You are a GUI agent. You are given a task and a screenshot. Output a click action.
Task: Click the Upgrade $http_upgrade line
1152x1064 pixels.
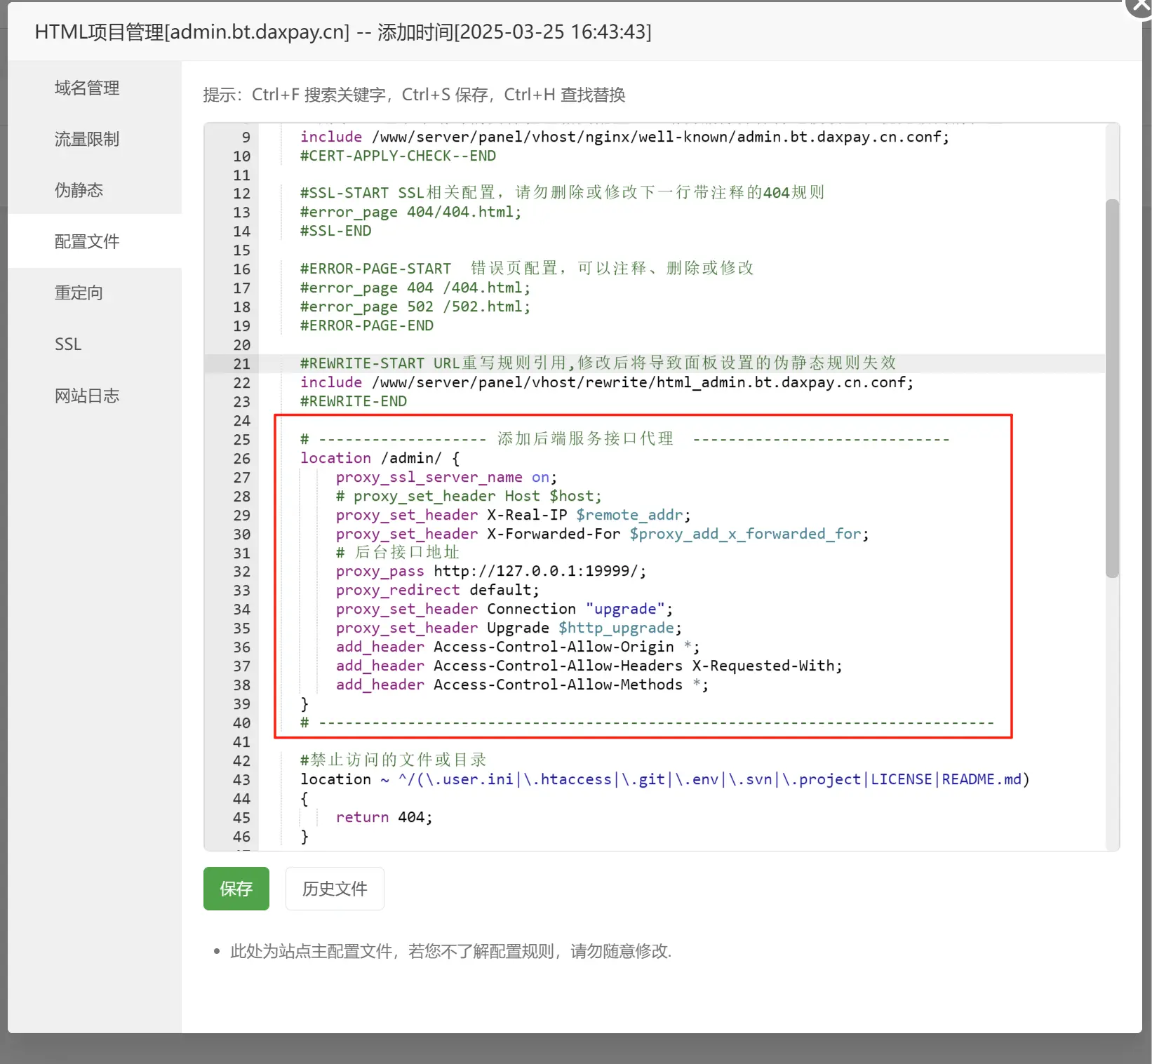[x=509, y=628]
